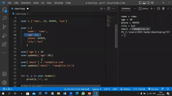
Task: Open PowerPoint from the taskbar
Action: coord(89,94)
